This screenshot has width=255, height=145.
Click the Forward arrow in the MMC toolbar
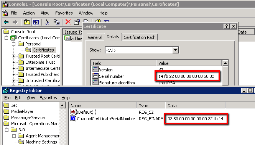(15, 22)
